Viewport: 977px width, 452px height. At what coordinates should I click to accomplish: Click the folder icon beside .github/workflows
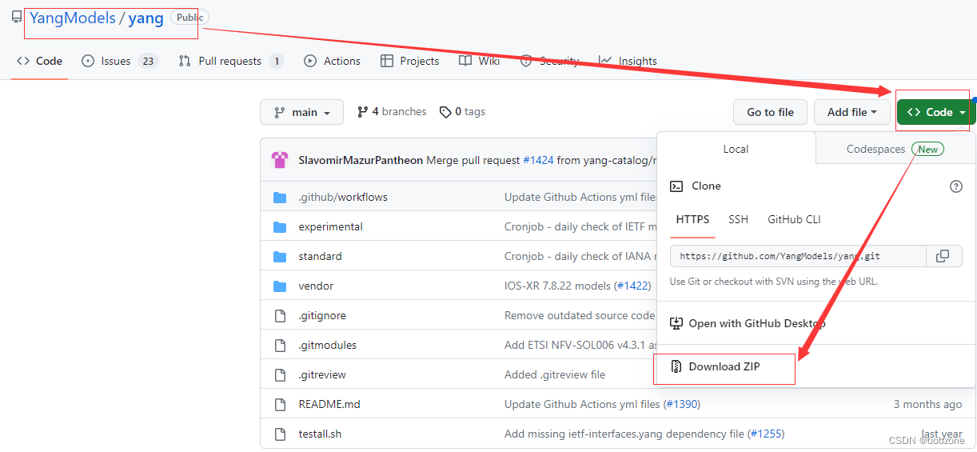point(280,197)
